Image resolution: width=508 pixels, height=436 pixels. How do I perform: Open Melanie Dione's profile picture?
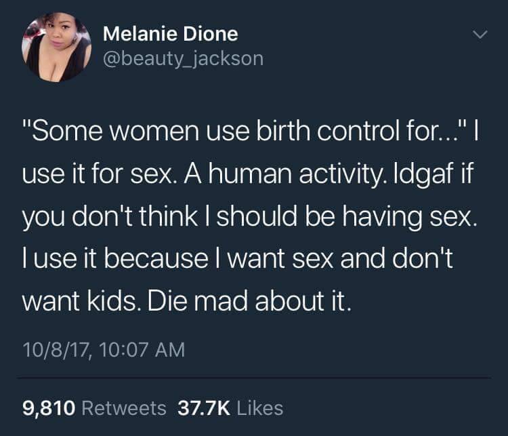[x=56, y=47]
